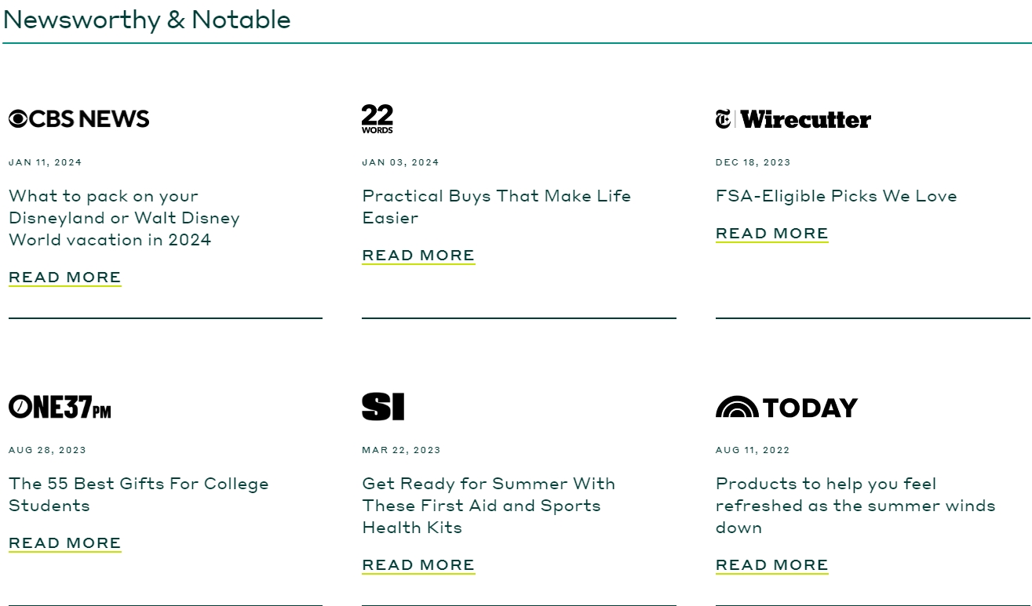This screenshot has height=606, width=1032.
Task: Select The 55 Best Gifts headline
Action: (138, 494)
